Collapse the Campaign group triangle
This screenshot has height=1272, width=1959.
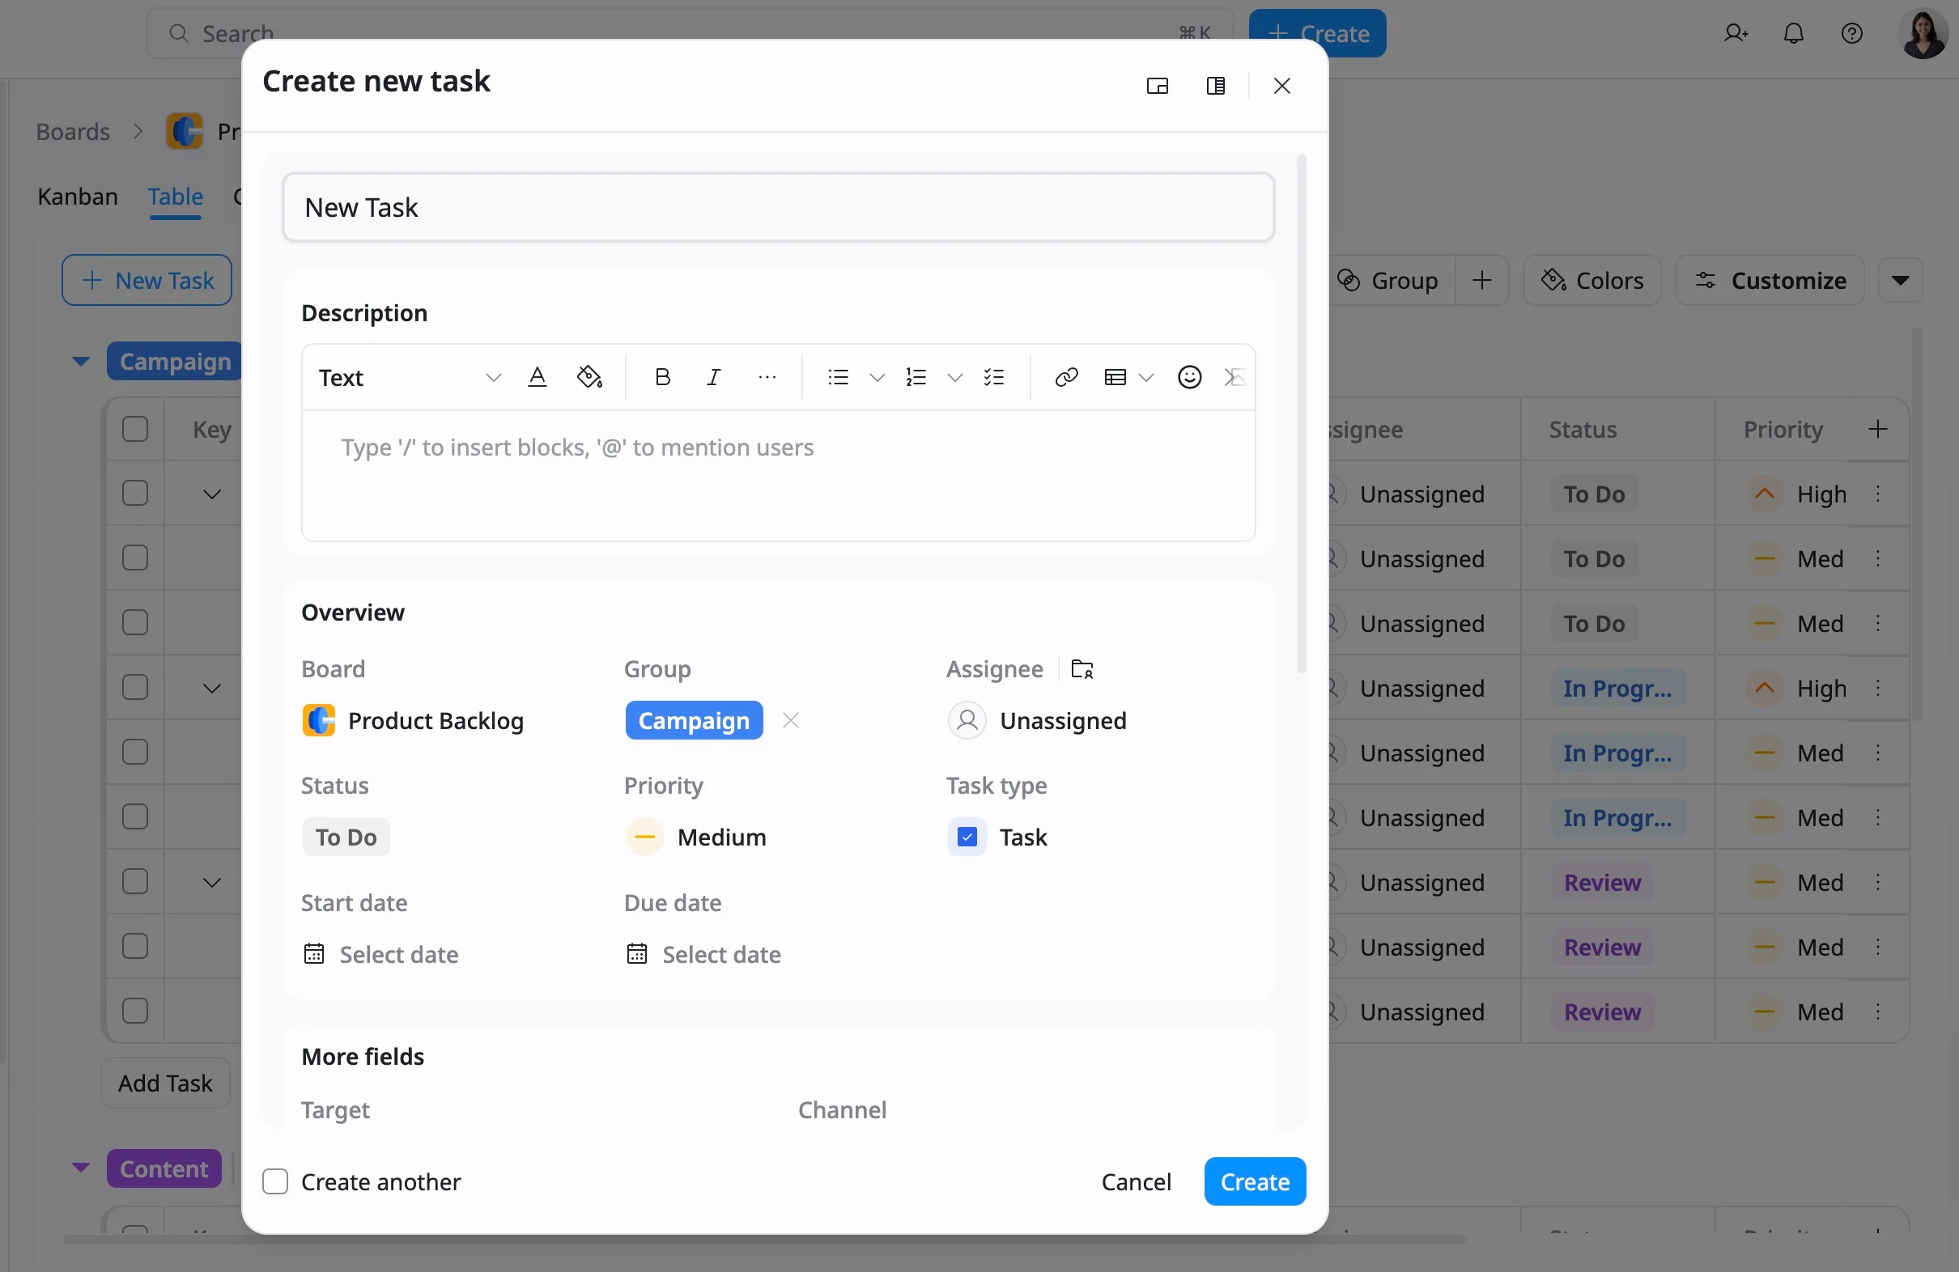[x=81, y=361]
